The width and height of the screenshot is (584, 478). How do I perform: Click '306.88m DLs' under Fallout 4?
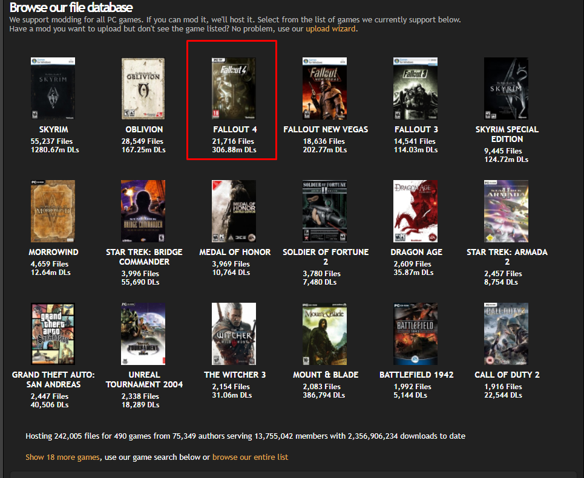coord(234,150)
